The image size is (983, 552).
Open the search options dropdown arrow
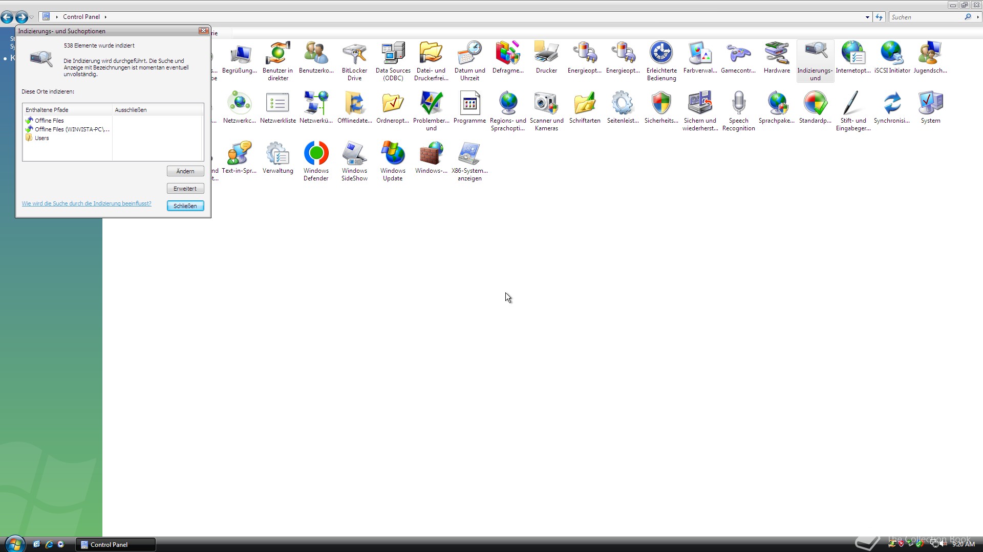tap(978, 17)
